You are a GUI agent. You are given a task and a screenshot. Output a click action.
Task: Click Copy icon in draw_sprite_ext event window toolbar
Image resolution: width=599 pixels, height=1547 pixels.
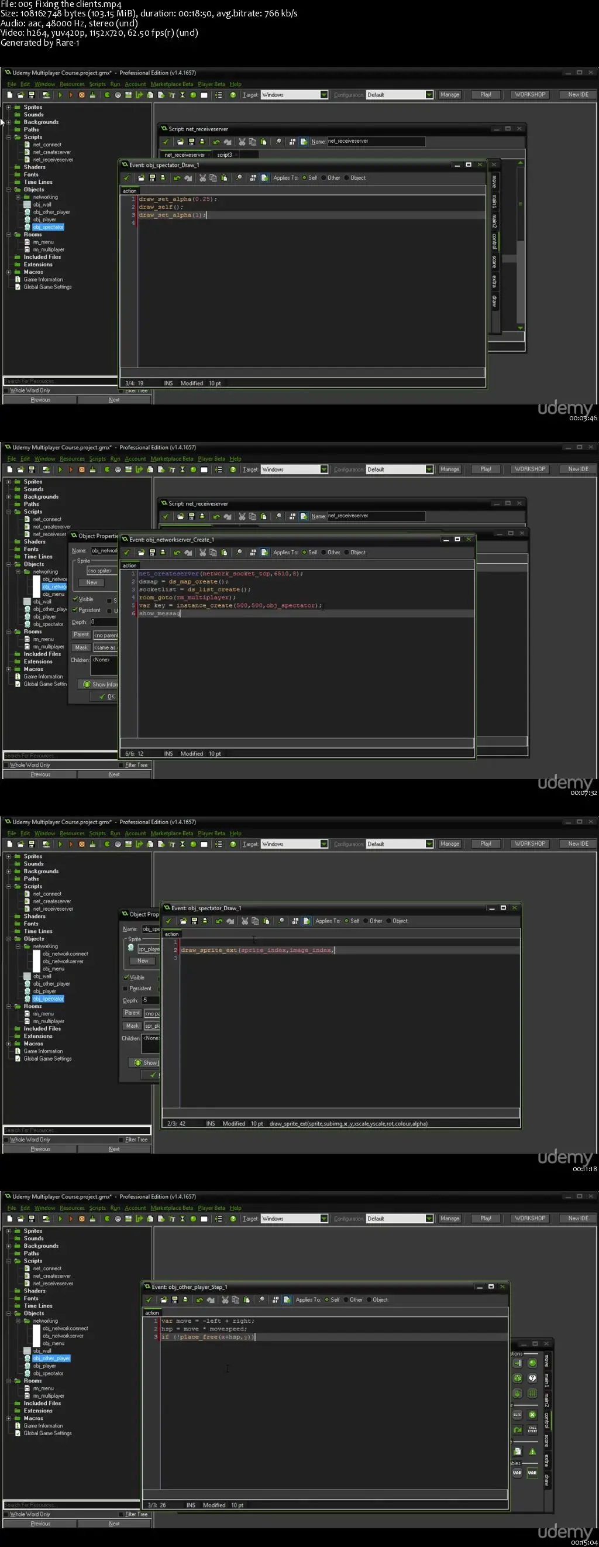255,921
